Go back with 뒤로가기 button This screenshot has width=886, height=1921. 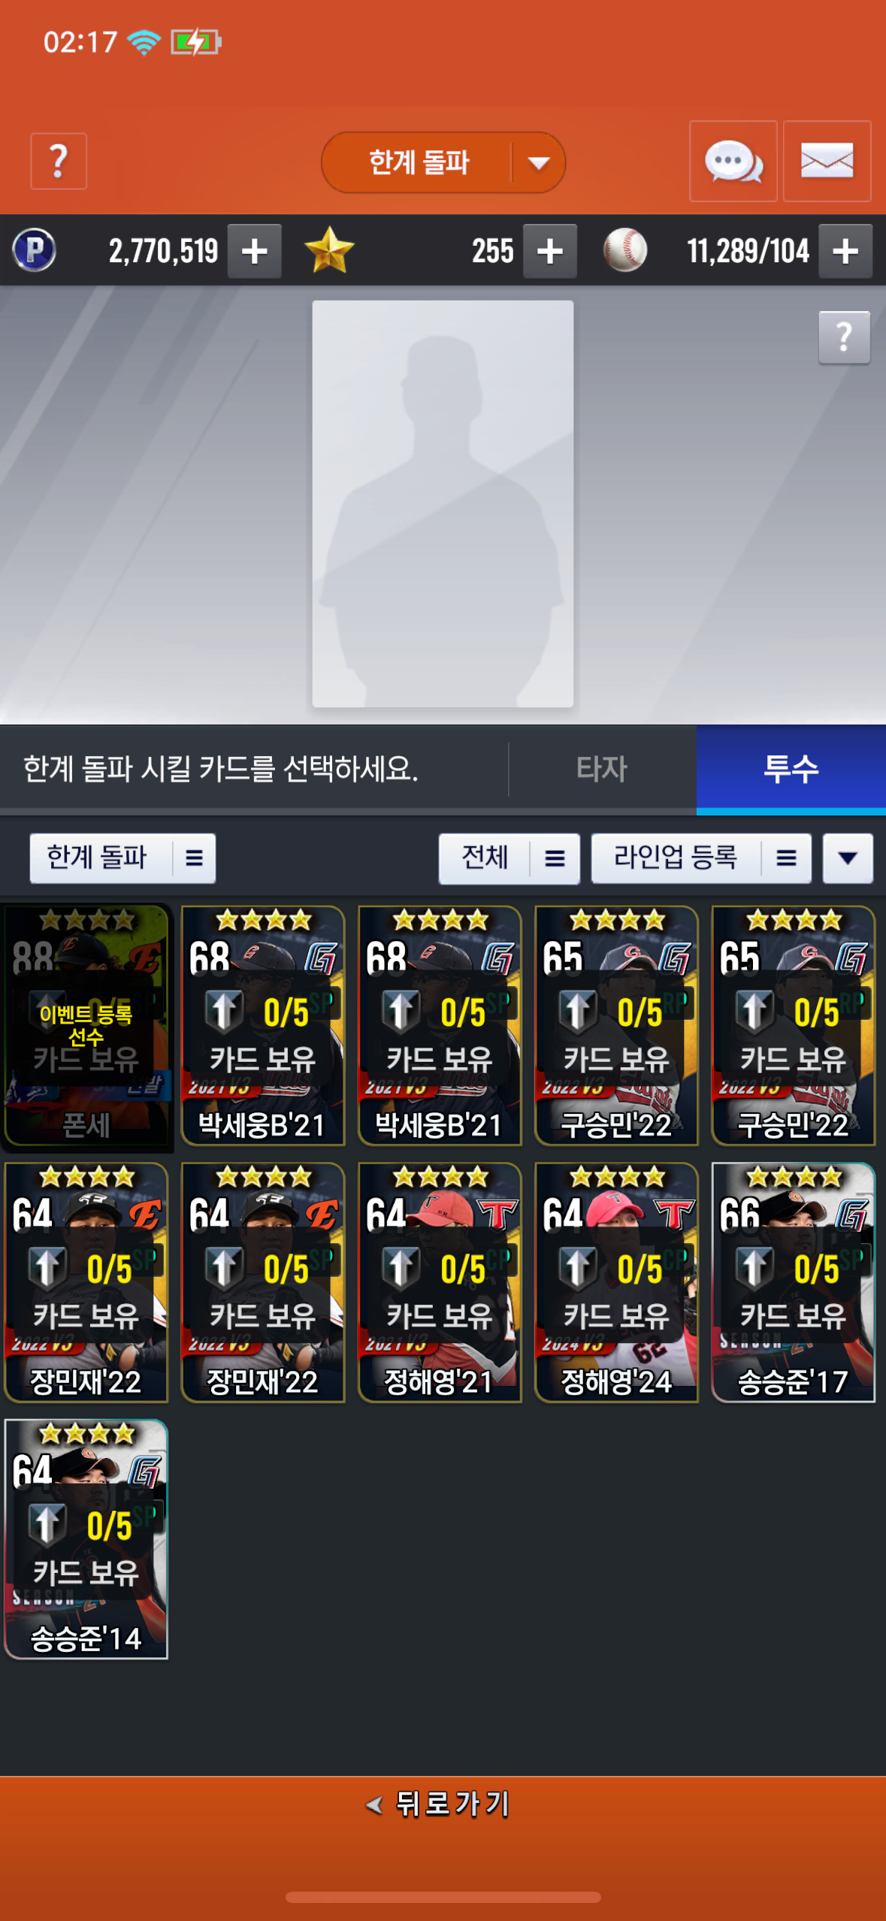[x=443, y=1804]
